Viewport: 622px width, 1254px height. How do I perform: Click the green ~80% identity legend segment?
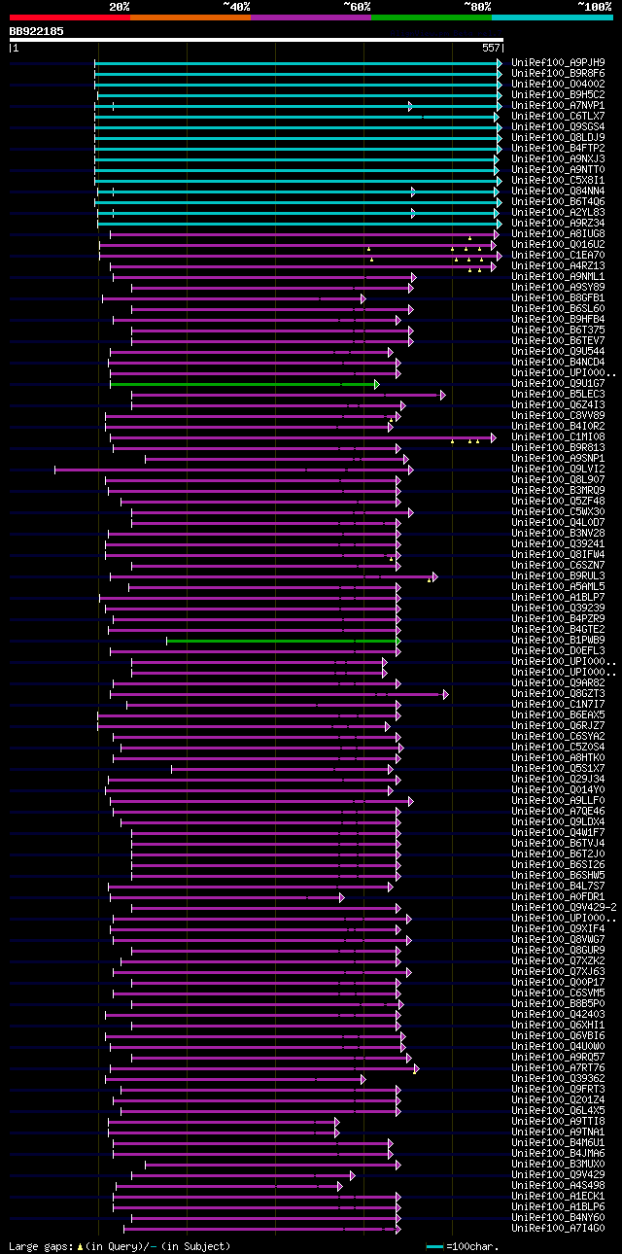point(432,17)
